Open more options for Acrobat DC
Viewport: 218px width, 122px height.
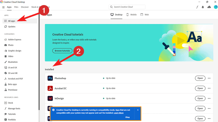(209, 88)
